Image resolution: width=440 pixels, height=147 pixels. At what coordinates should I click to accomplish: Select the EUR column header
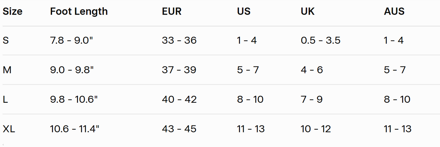[172, 12]
